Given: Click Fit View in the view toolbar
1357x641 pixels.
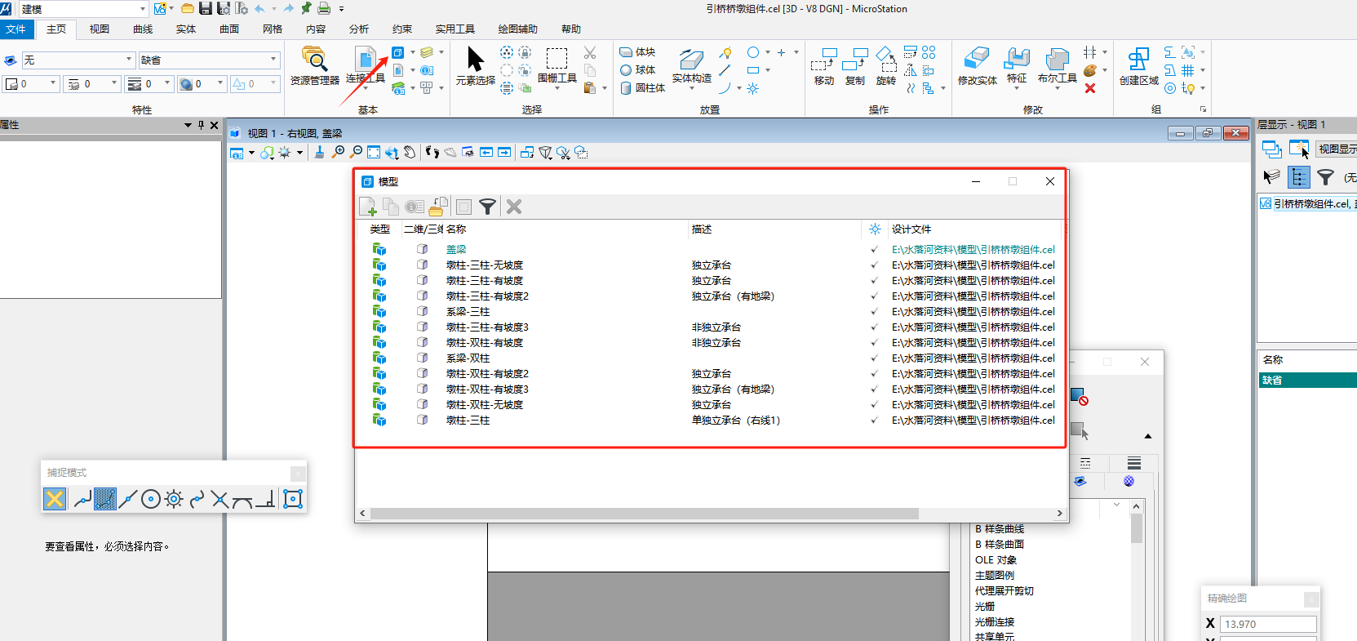Looking at the screenshot, I should point(374,153).
